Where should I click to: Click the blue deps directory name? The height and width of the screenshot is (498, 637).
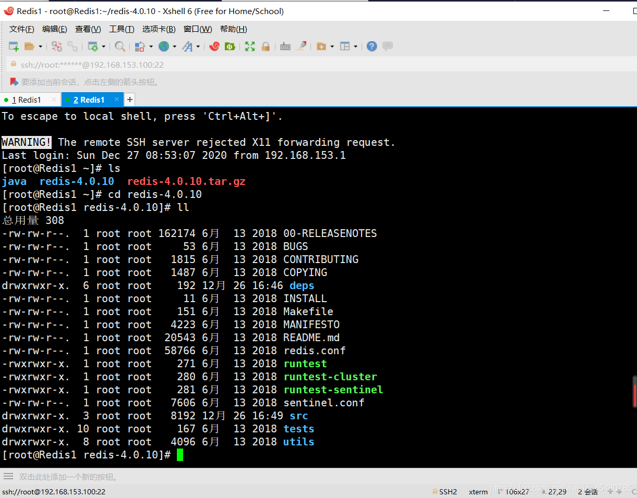[x=302, y=285]
